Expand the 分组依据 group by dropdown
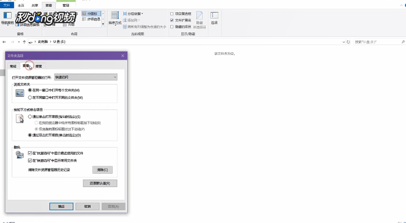406x223 pixels. click(133, 14)
